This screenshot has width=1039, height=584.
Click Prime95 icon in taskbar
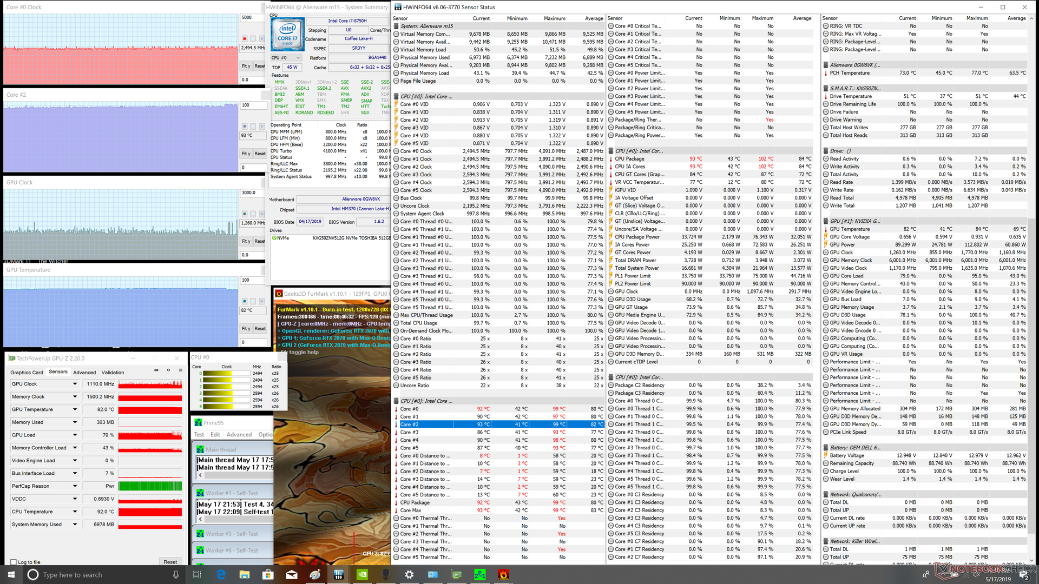coord(479,574)
